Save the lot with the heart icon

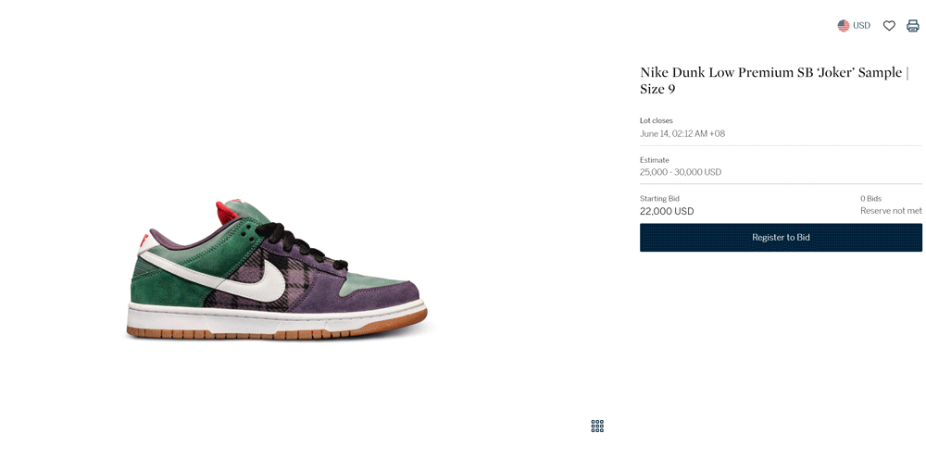889,26
